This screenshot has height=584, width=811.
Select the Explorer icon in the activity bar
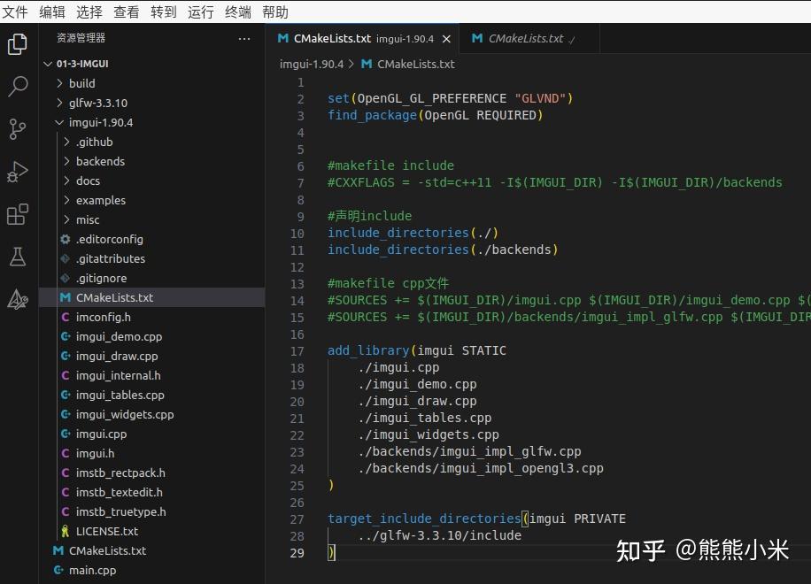coord(18,42)
